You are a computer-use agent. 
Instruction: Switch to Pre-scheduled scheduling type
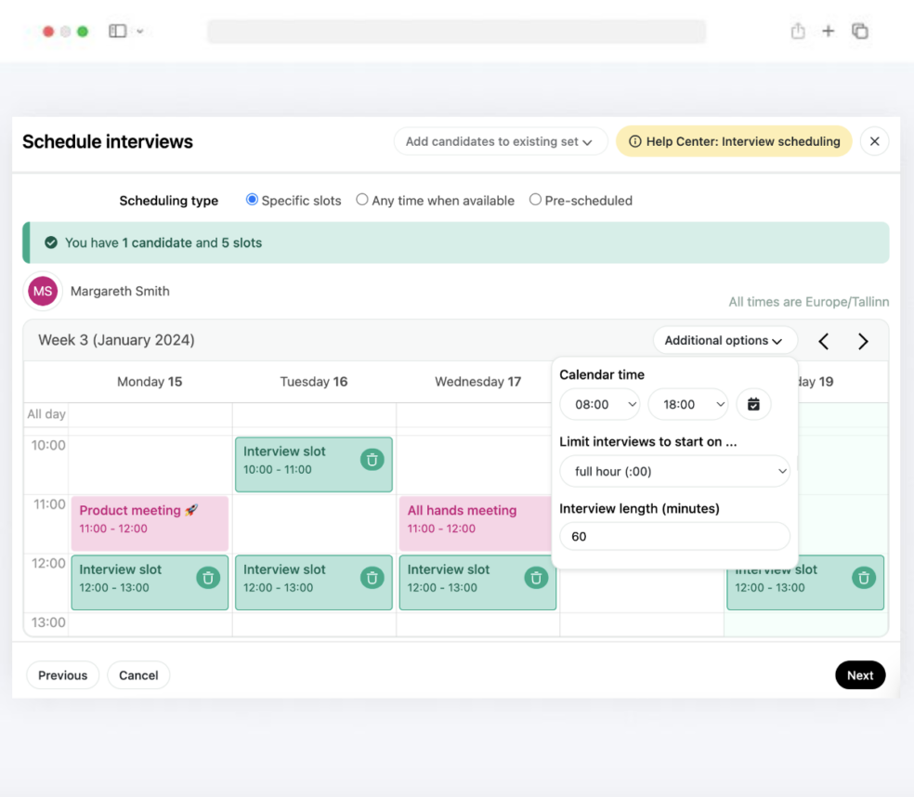coord(535,200)
